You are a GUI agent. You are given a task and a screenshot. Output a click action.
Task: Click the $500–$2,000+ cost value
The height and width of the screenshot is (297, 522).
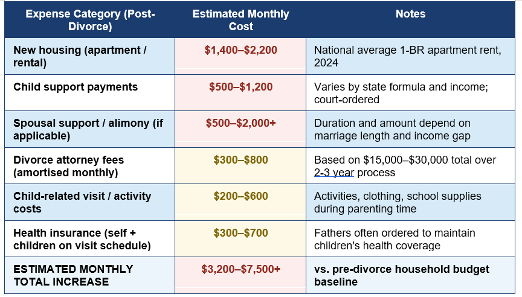240,123
